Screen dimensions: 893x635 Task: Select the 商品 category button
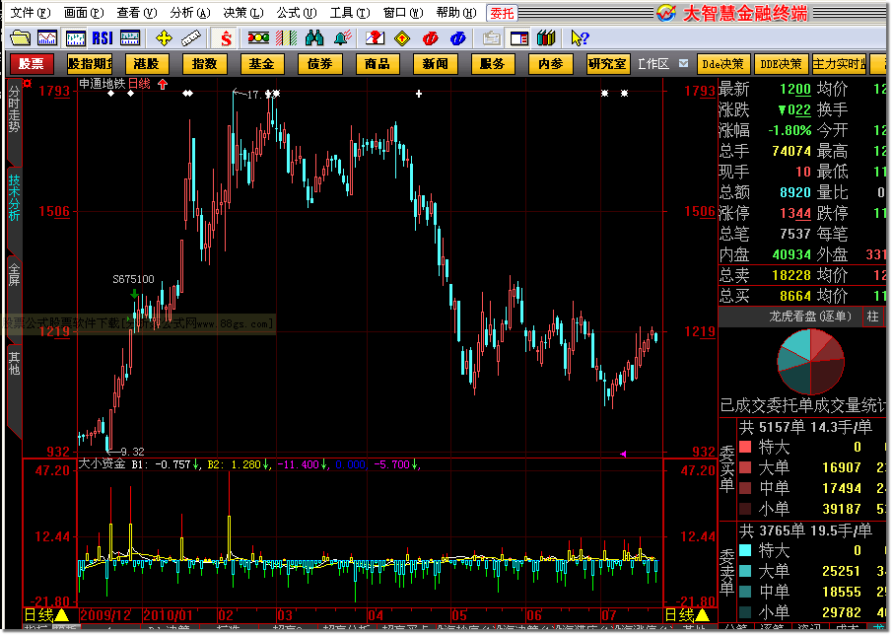(378, 64)
